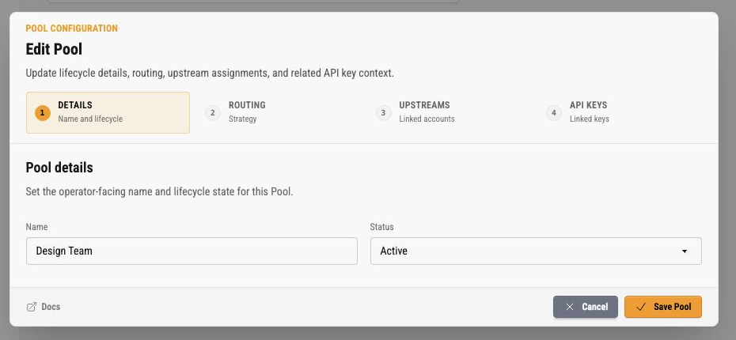Click the step 3 number circle
Viewport: 736px width, 340px height.
click(x=384, y=113)
